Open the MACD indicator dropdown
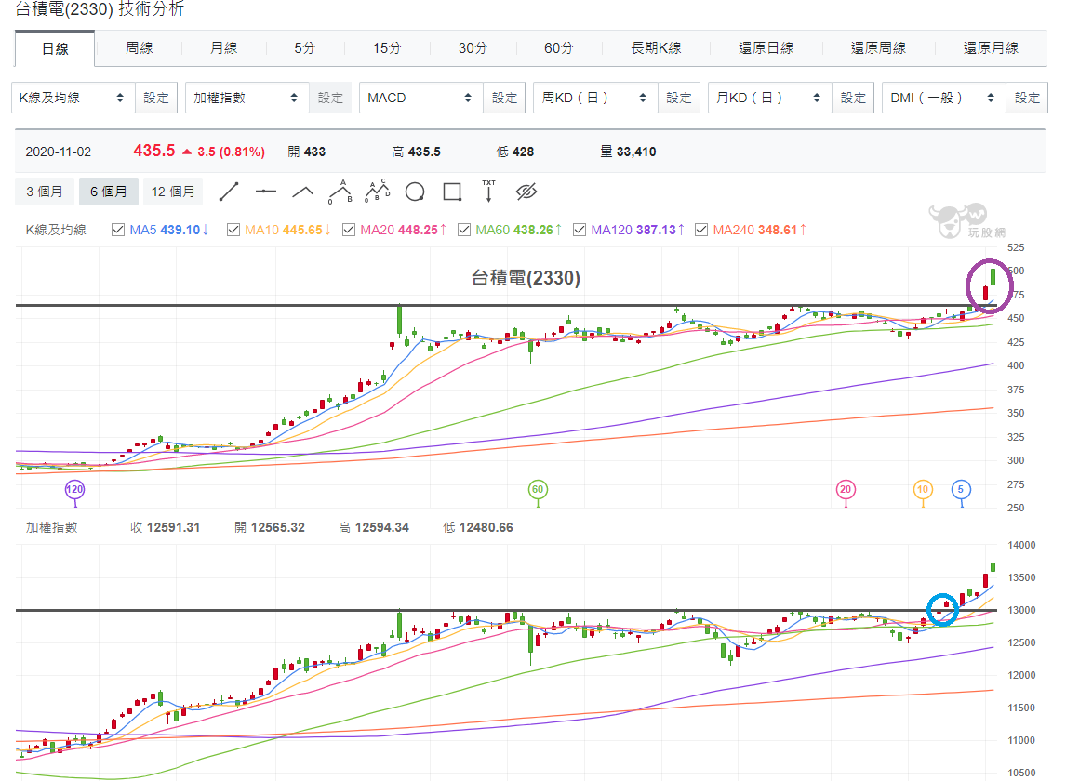1066x781 pixels. tap(420, 98)
